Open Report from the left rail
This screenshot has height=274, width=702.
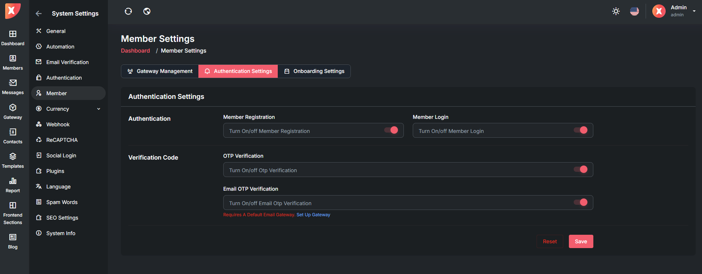pos(13,185)
